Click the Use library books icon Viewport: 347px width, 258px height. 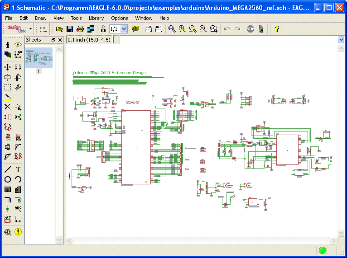(x=135, y=28)
